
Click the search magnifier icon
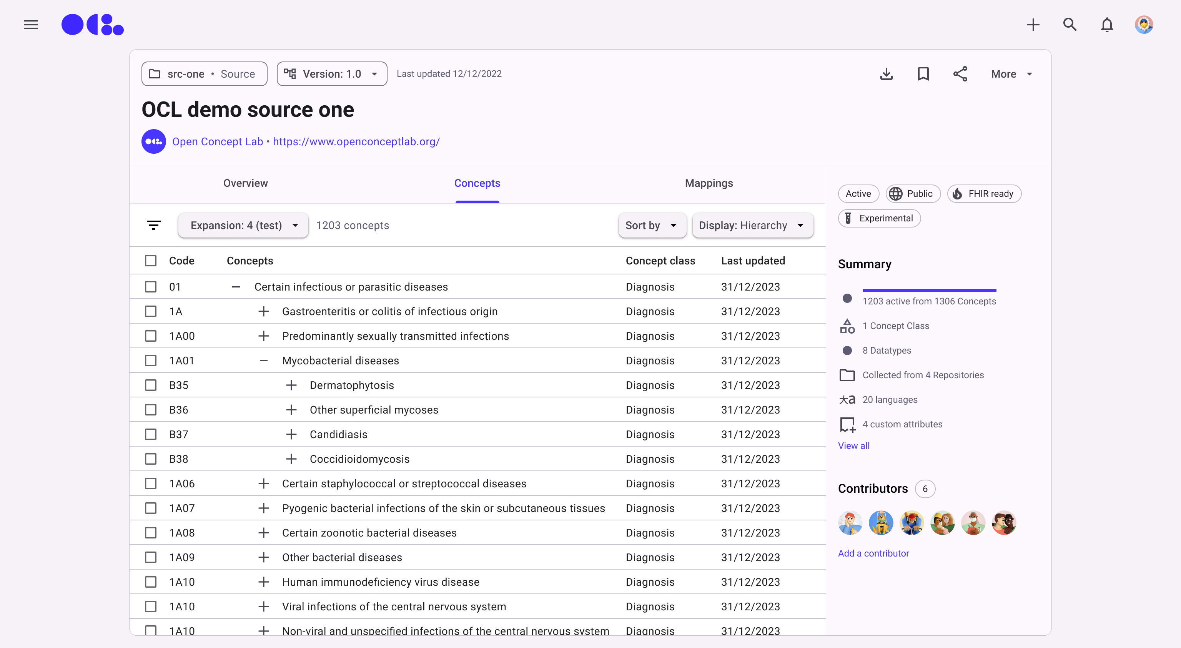tap(1070, 25)
